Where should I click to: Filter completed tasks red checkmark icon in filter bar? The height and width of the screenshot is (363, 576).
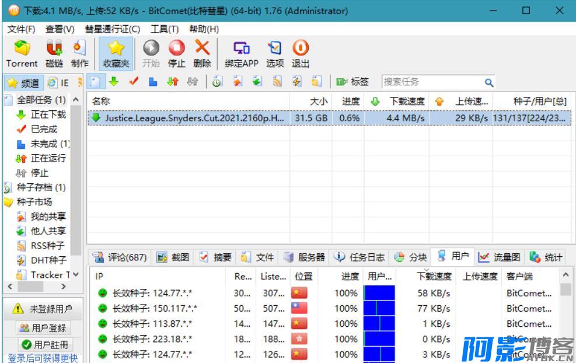coord(133,82)
